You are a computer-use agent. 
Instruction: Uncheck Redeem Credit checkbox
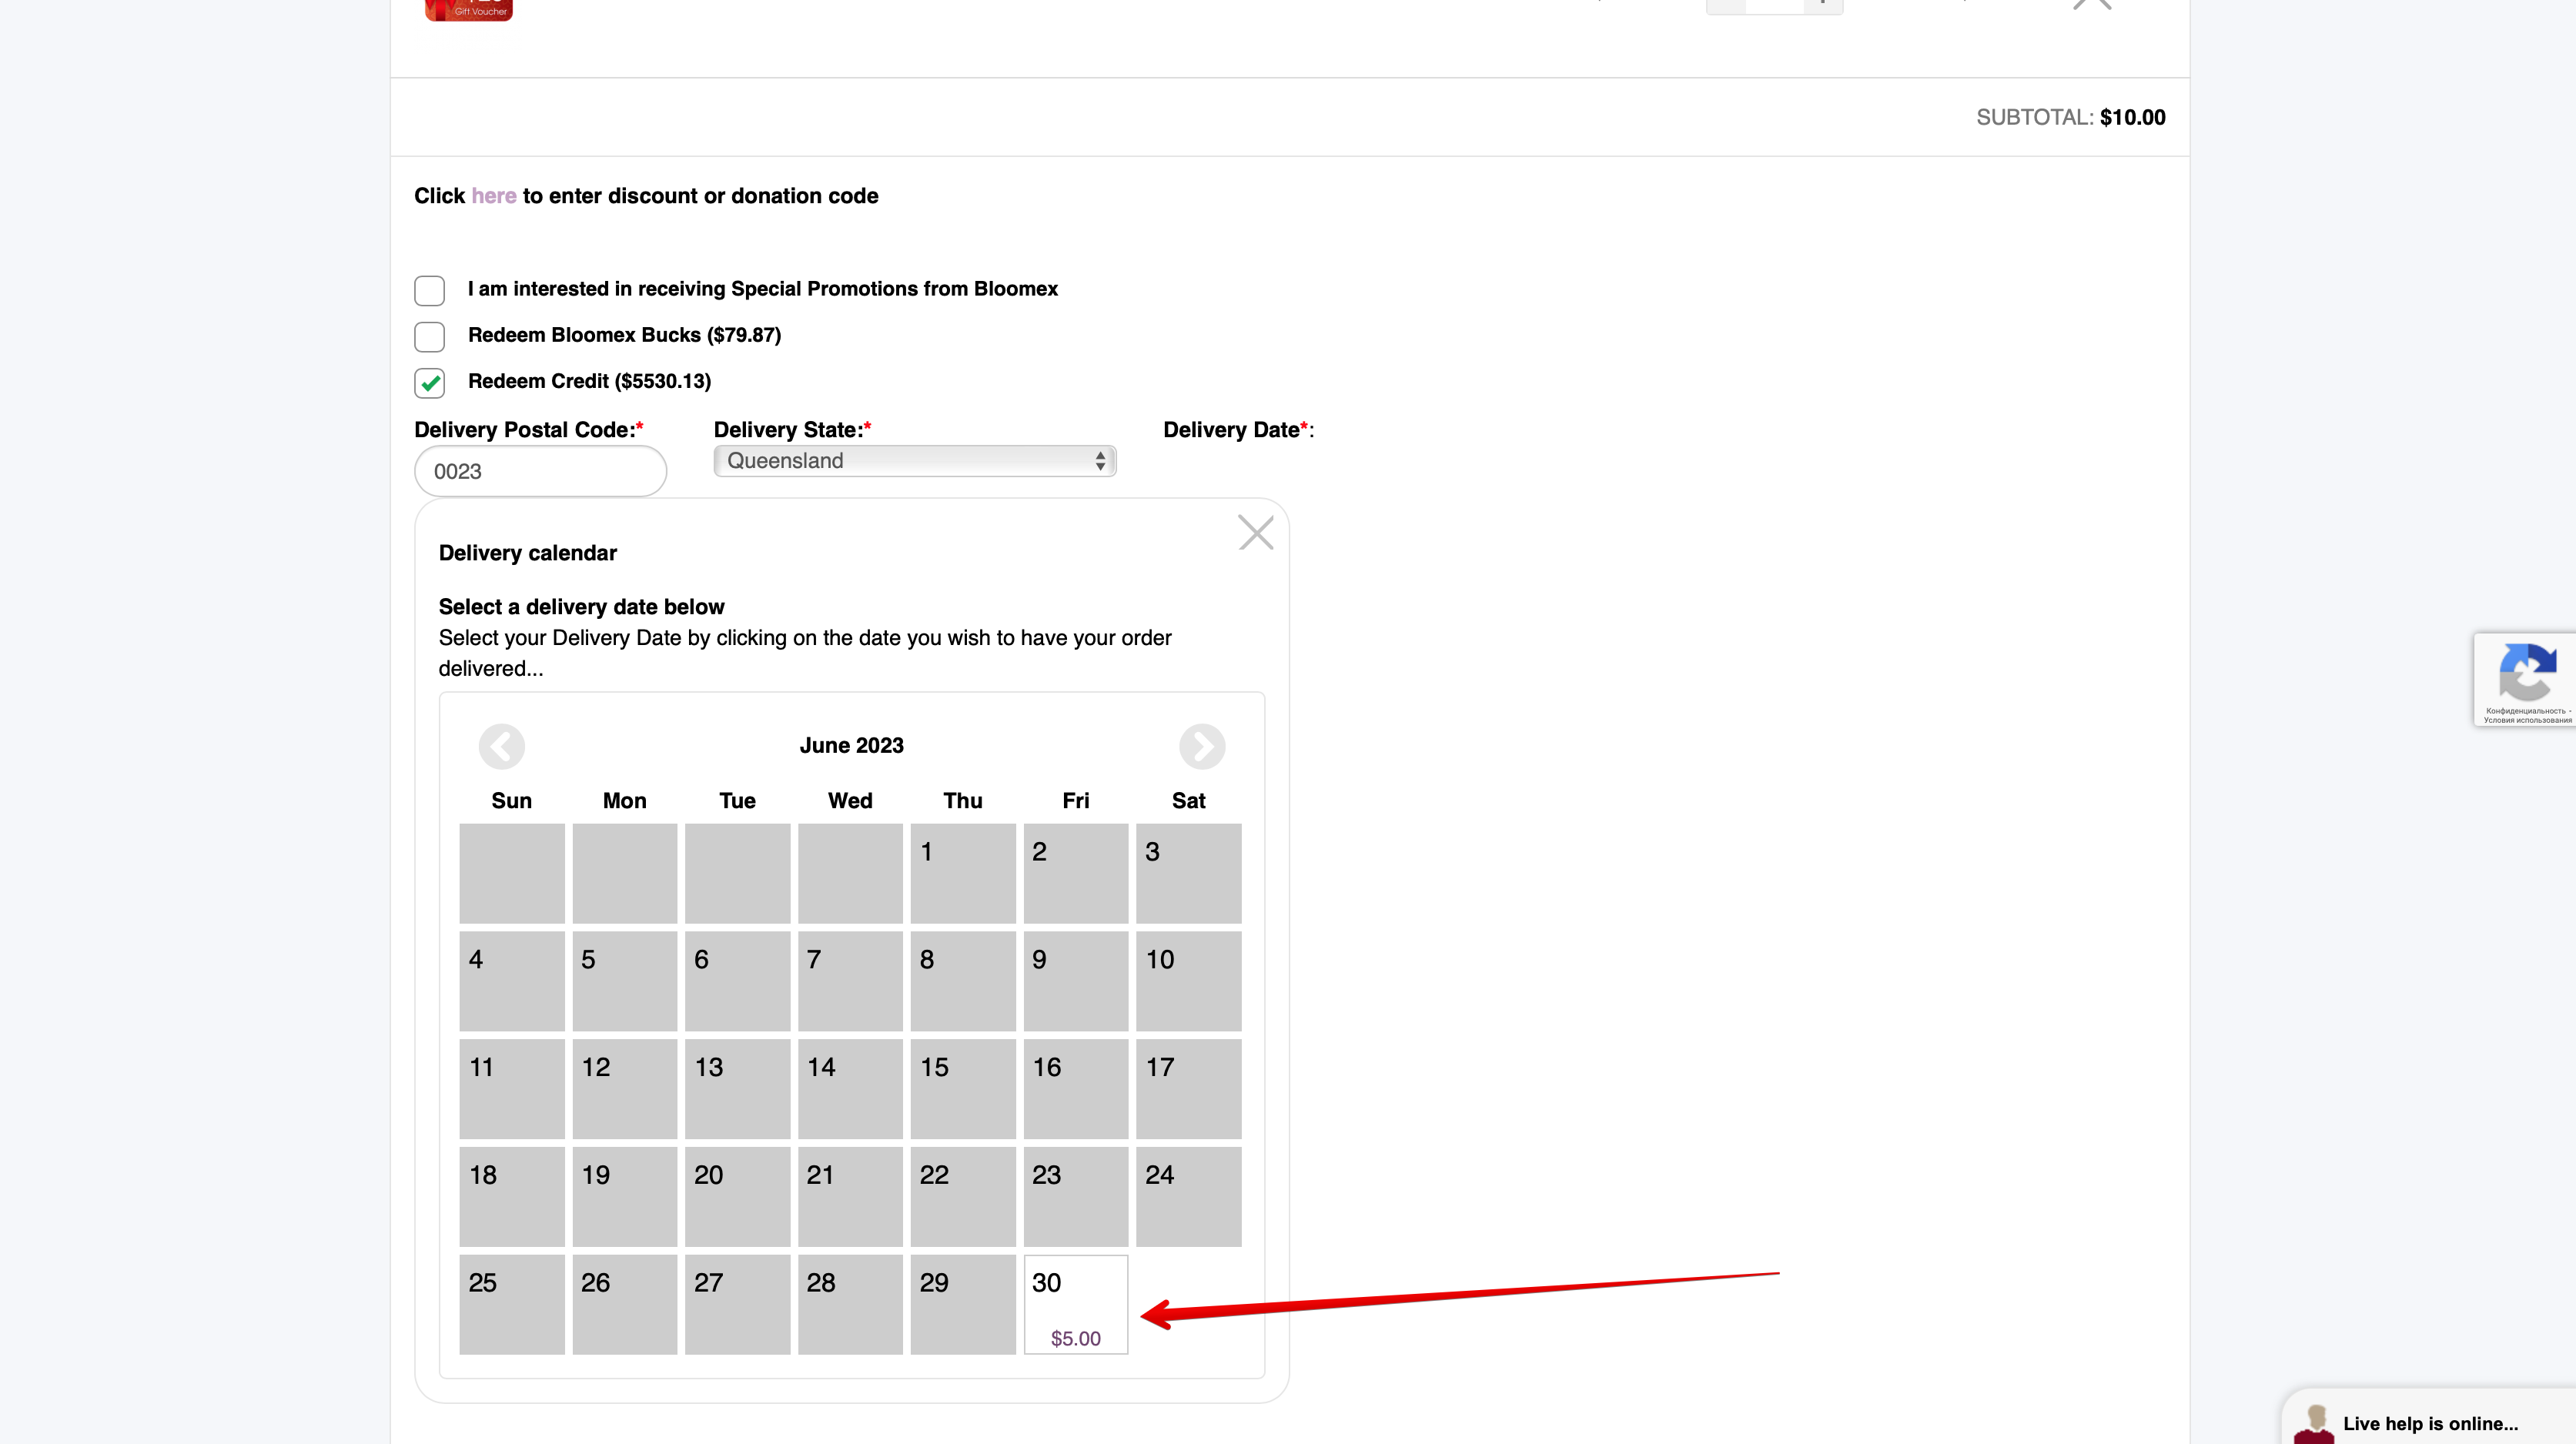point(429,382)
